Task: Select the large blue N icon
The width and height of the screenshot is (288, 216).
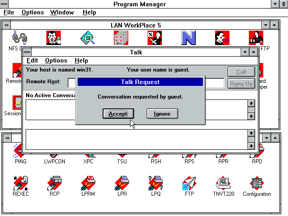Action: [189, 38]
